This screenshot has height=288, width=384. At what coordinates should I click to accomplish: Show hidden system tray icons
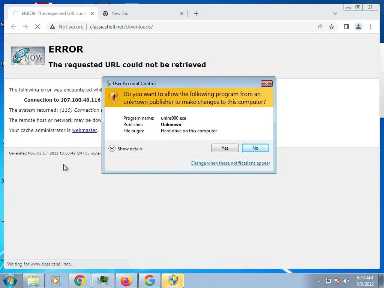click(x=319, y=281)
